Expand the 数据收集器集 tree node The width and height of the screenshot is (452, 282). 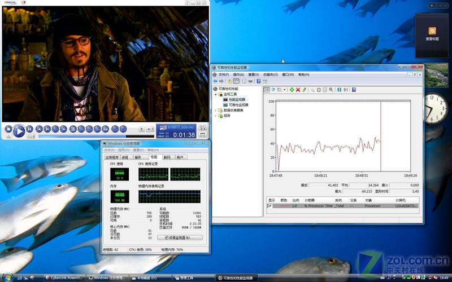(215, 110)
